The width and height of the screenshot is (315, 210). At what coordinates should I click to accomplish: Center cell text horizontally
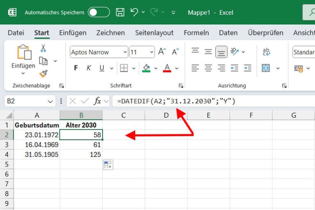(x=208, y=68)
